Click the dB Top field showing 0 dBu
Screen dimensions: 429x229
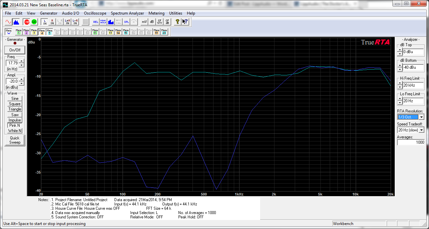click(x=413, y=52)
